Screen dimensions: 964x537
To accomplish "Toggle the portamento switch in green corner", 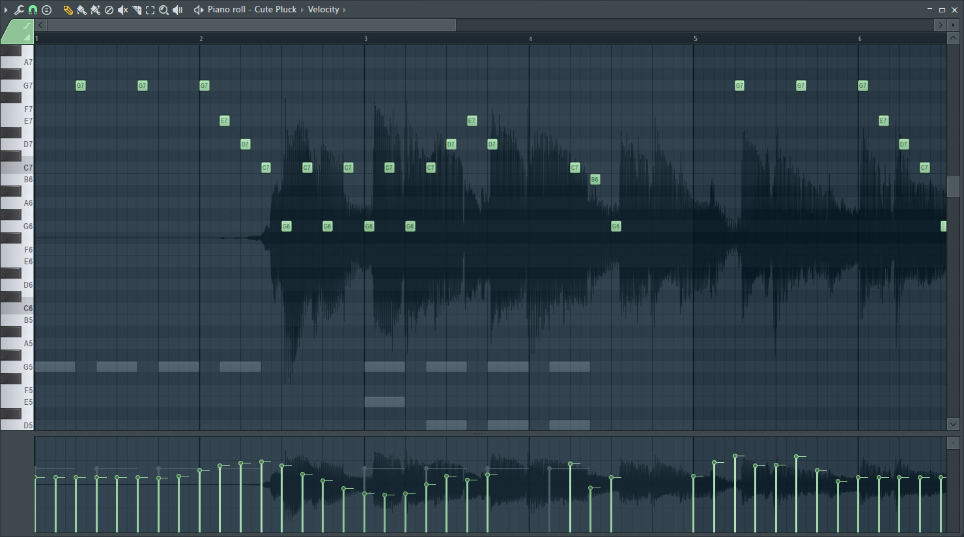I will 26,25.
